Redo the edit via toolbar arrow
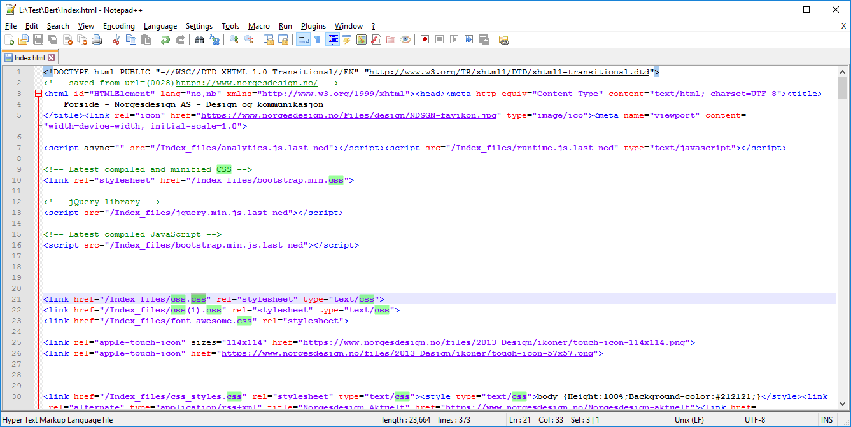 pos(180,39)
